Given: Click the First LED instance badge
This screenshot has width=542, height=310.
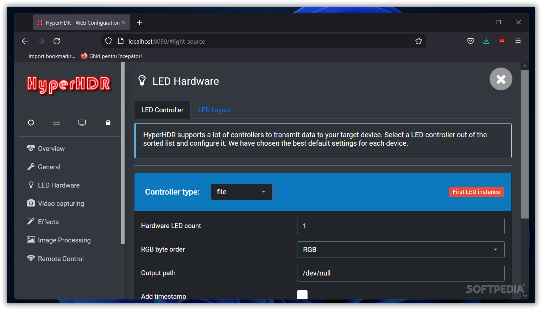Looking at the screenshot, I should (477, 192).
